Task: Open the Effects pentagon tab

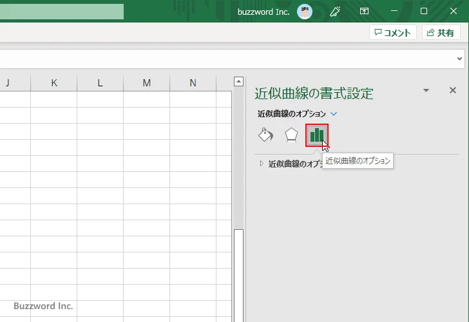Action: (291, 135)
